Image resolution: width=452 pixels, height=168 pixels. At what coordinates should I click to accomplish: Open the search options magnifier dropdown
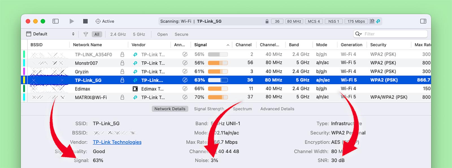click(x=358, y=34)
